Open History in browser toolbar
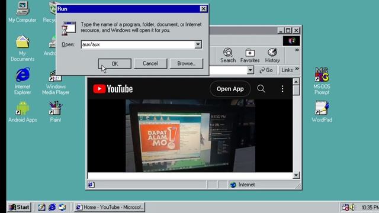This screenshot has height=213, width=379. (272, 56)
